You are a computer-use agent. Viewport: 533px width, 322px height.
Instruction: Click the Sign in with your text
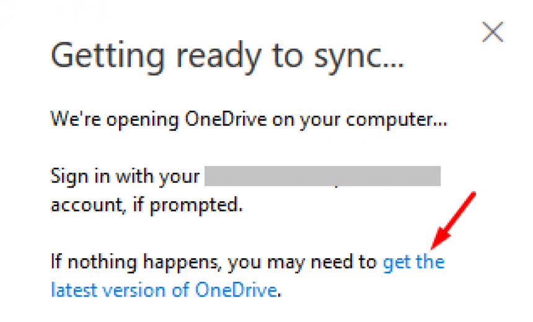click(x=125, y=176)
